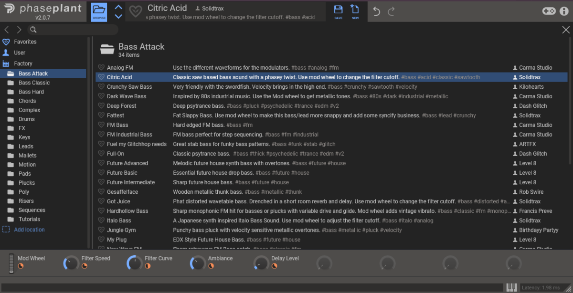573x293 pixels.
Task: Open the info icon in the header
Action: 564,11
